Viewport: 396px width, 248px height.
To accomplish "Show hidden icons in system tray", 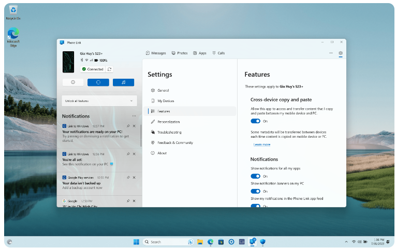I will coord(346,242).
